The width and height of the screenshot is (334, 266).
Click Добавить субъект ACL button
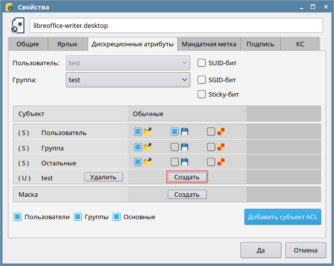coord(283,217)
